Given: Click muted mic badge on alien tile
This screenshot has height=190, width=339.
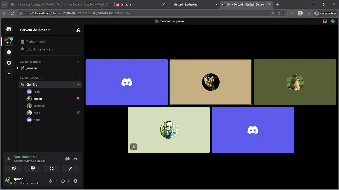Looking at the screenshot, I should (134, 147).
